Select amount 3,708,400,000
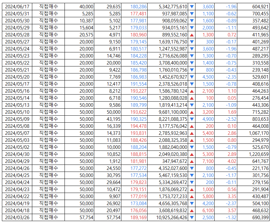Screen dimensions: 275x223 [x=173, y=63]
